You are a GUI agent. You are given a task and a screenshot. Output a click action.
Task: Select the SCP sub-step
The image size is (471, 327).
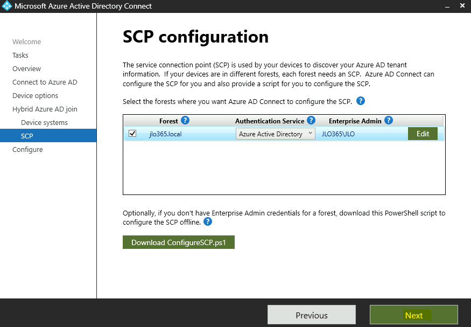(48, 136)
